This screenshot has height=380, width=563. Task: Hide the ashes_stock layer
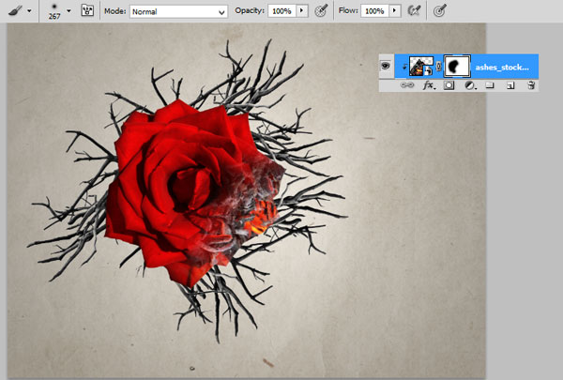385,66
